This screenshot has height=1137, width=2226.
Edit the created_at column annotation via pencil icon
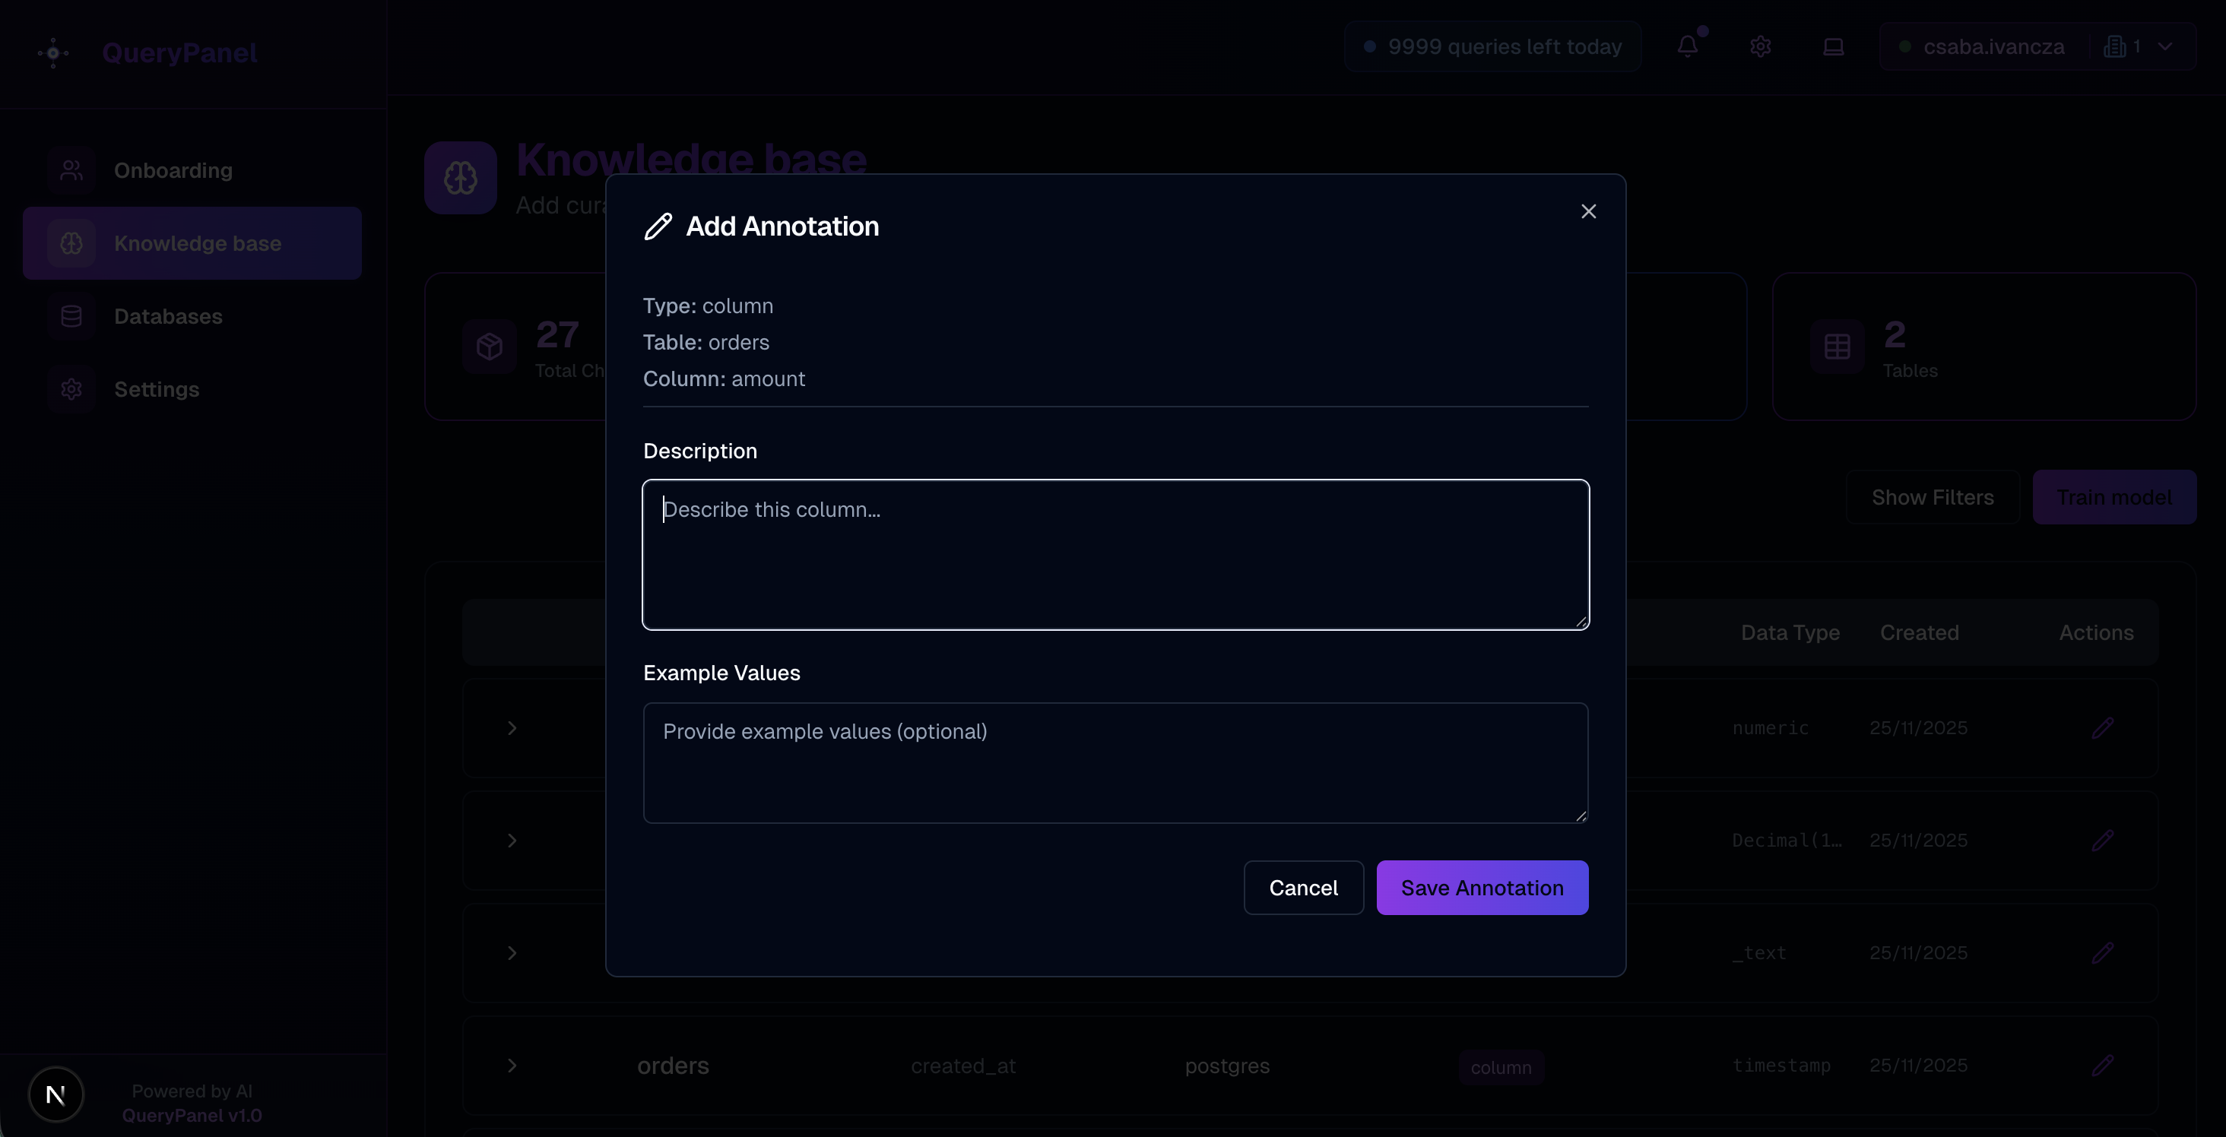point(2104,1065)
